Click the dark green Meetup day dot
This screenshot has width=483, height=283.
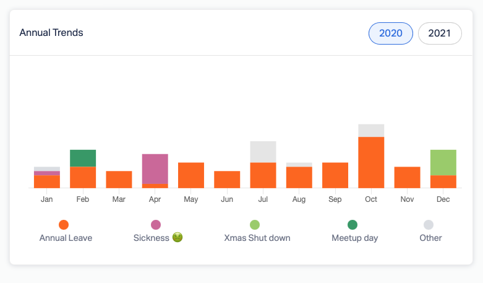(353, 225)
